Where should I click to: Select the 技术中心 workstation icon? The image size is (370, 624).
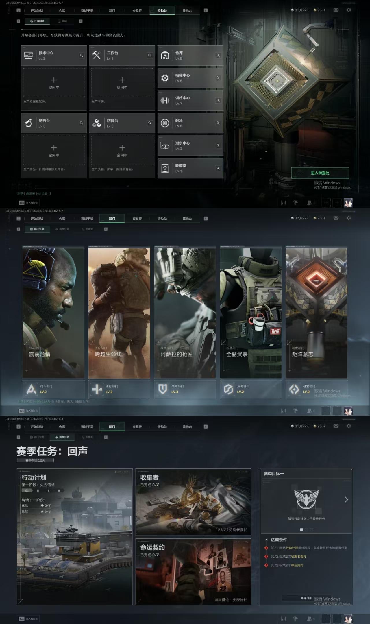[28, 55]
